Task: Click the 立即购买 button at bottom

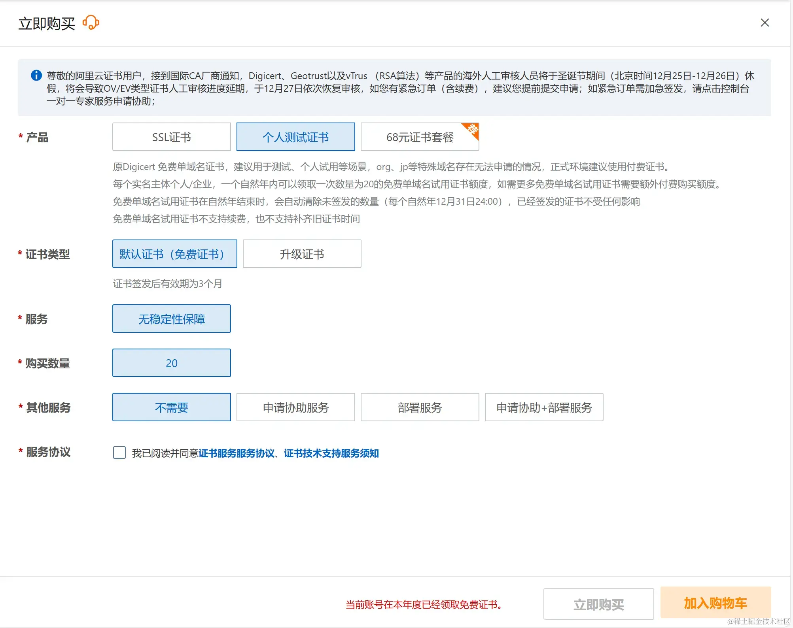Action: pos(598,604)
